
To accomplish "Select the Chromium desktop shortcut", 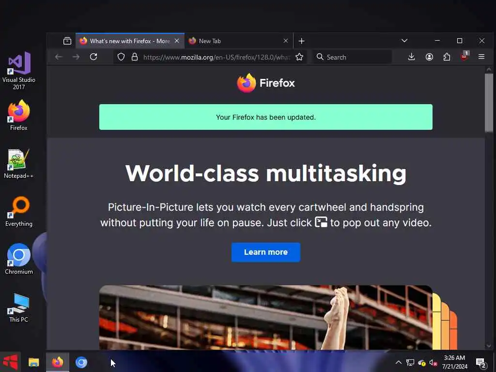I will 19,259.
